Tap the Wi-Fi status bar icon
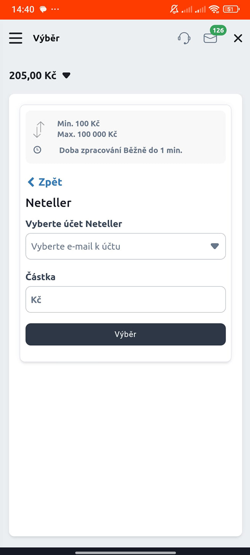Viewport: 250px width, 555px height. coord(214,10)
